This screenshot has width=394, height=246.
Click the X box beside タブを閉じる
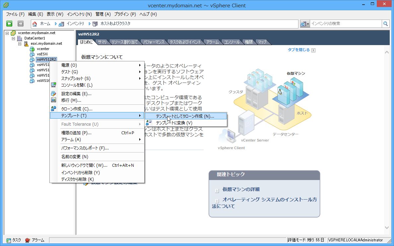tap(313, 50)
